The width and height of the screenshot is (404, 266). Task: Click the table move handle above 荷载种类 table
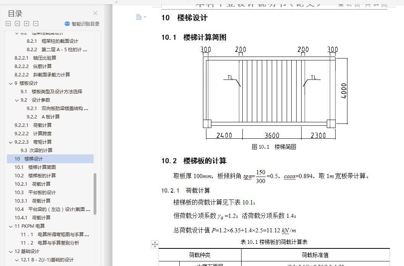[155, 244]
